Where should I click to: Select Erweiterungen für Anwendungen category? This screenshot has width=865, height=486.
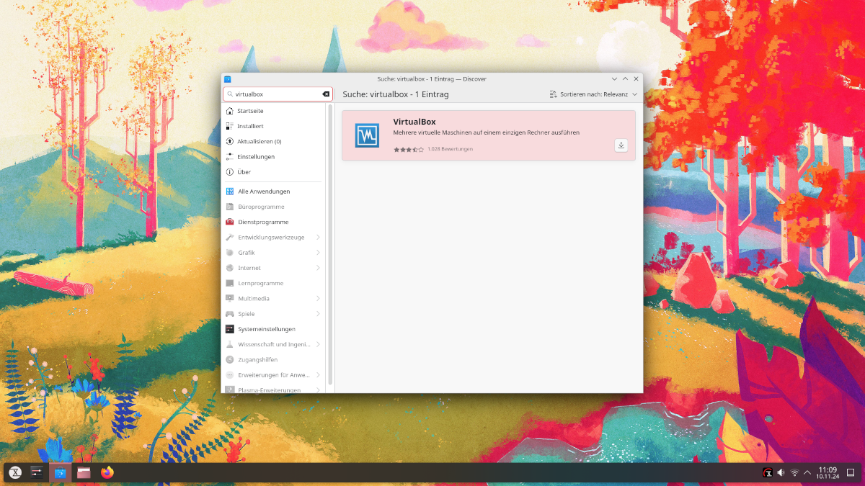click(x=274, y=375)
